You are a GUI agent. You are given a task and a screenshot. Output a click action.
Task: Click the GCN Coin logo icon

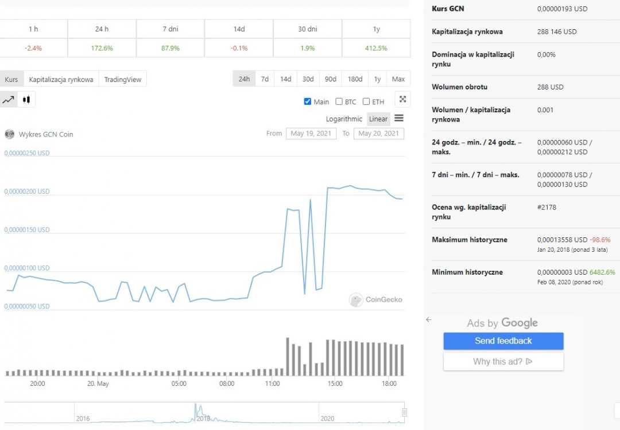pos(9,134)
